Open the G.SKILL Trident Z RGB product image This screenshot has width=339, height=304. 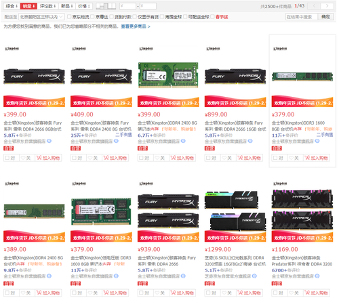click(235, 211)
